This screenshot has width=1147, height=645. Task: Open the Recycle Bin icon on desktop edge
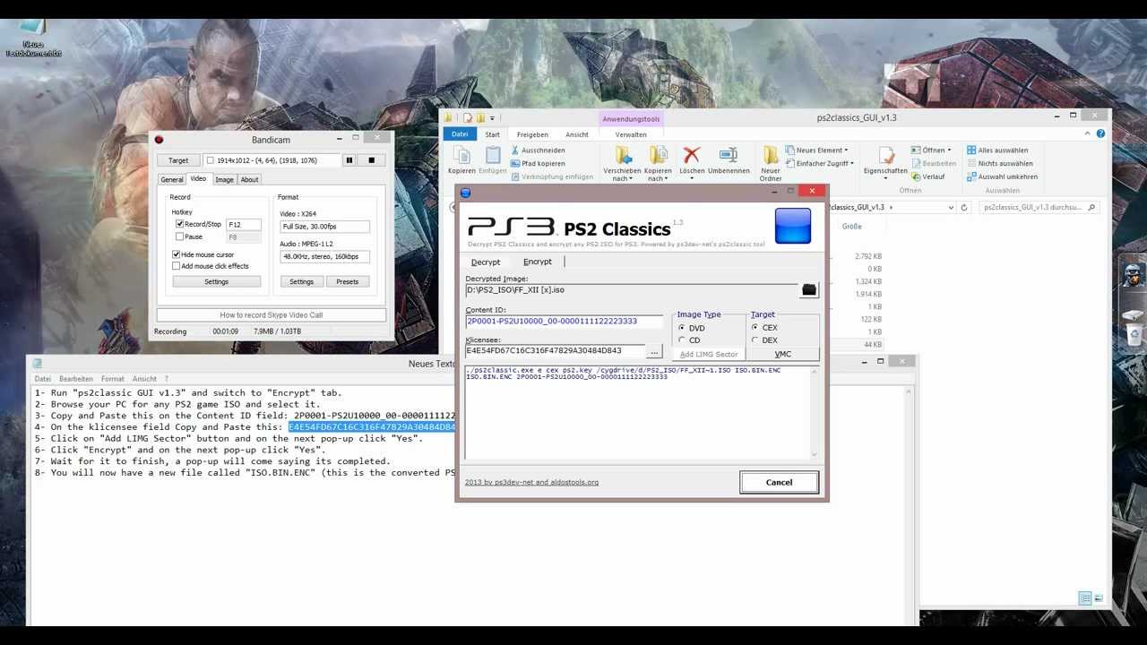(x=1134, y=334)
